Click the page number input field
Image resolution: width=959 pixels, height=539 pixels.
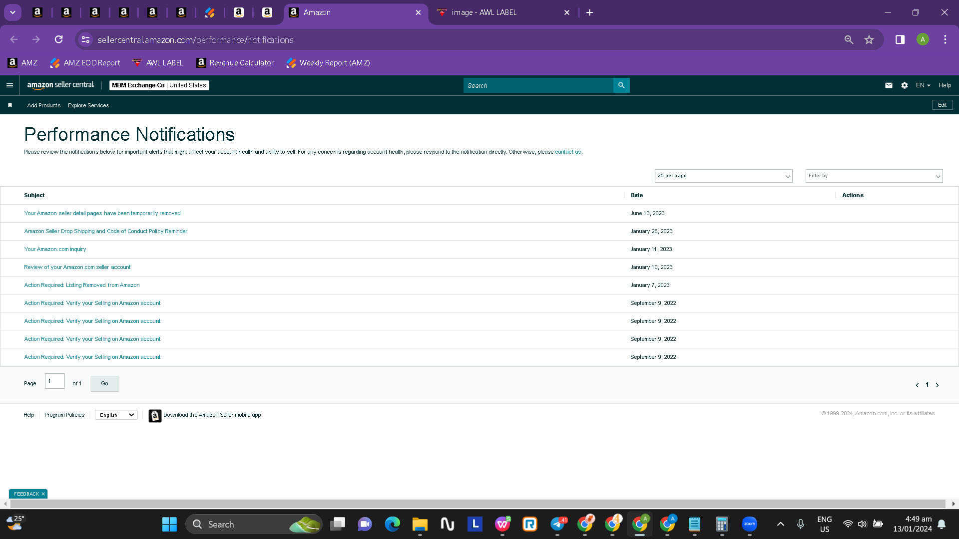pyautogui.click(x=55, y=381)
